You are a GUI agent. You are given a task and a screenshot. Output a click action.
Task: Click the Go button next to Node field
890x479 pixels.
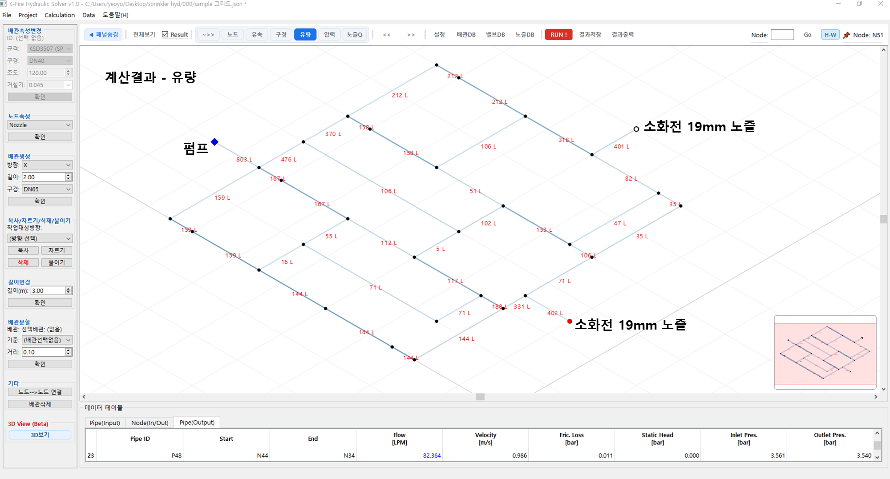[x=807, y=35]
